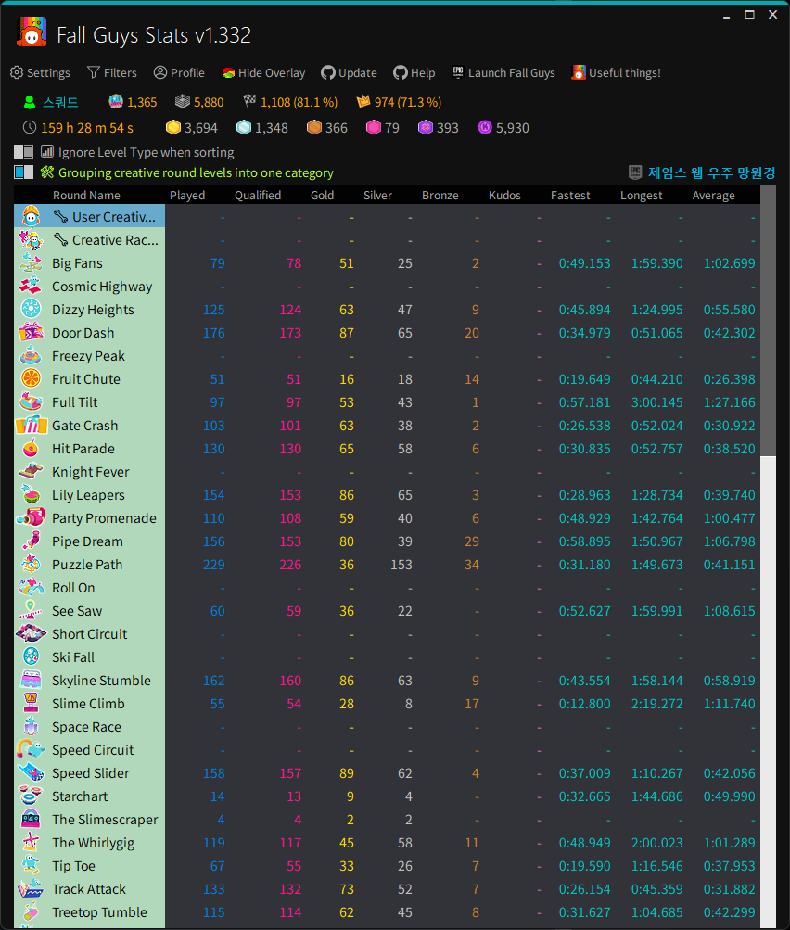Sort by Gold column header
The width and height of the screenshot is (790, 930).
pyautogui.click(x=322, y=195)
